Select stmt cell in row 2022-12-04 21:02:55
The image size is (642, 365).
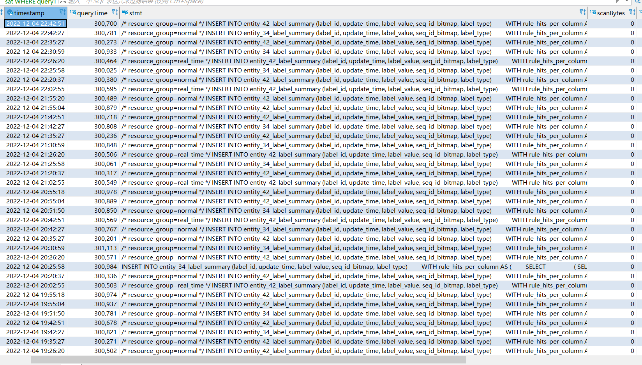point(353,183)
